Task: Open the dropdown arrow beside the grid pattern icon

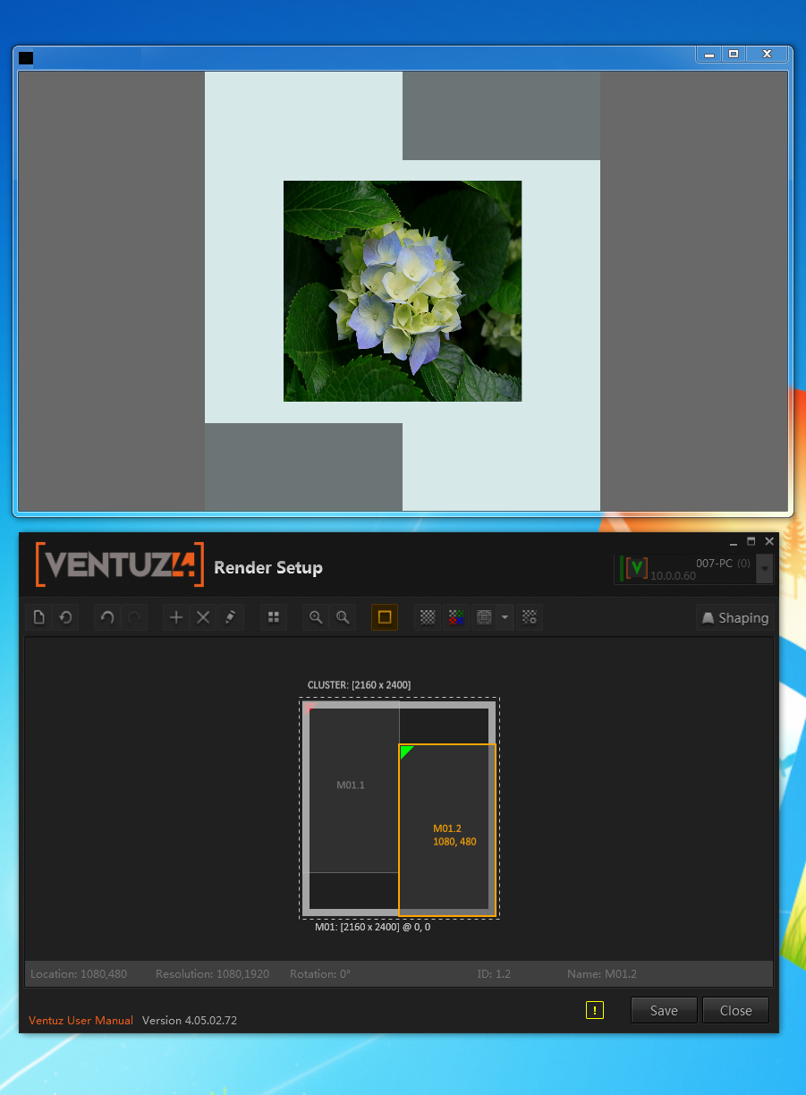Action: [x=505, y=617]
